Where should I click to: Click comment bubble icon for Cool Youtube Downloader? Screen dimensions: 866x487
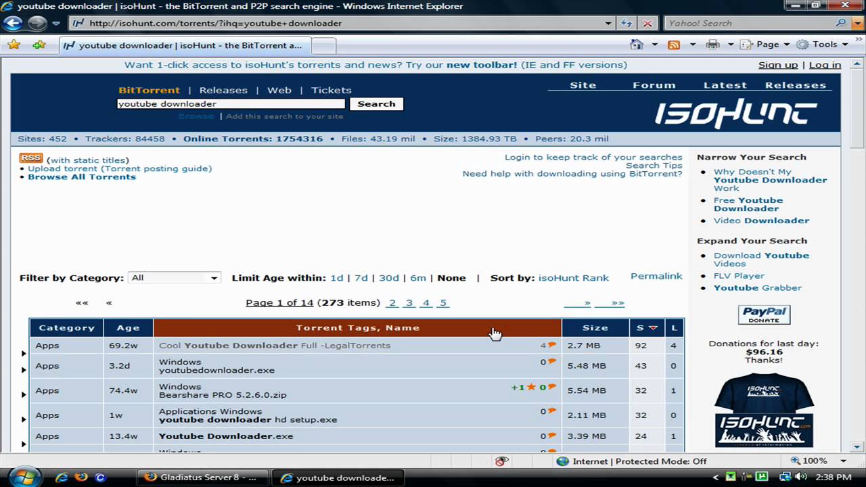coord(552,345)
